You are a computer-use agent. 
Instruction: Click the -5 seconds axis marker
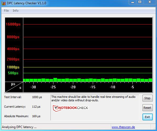[x=132, y=87]
